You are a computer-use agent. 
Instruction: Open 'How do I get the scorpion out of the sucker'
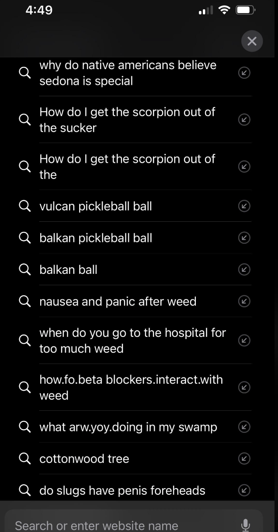[127, 119]
